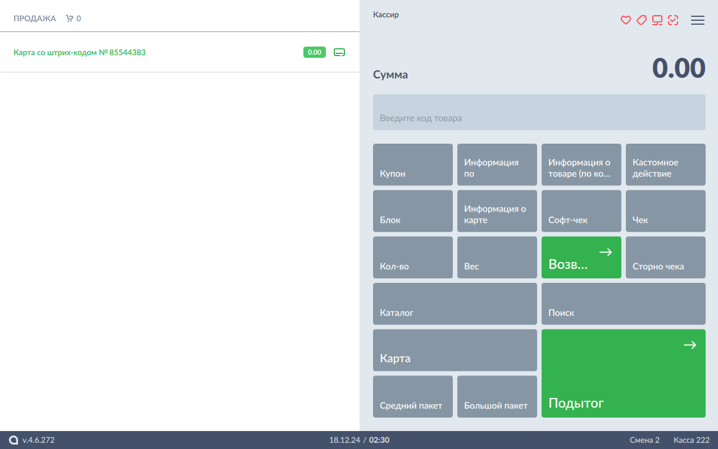Click the logo icon in the bottom status bar
This screenshot has height=449, width=718.
(13, 440)
